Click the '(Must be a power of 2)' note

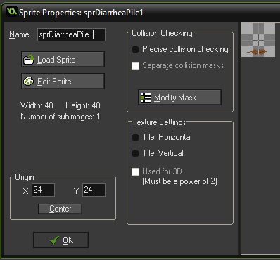179,181
